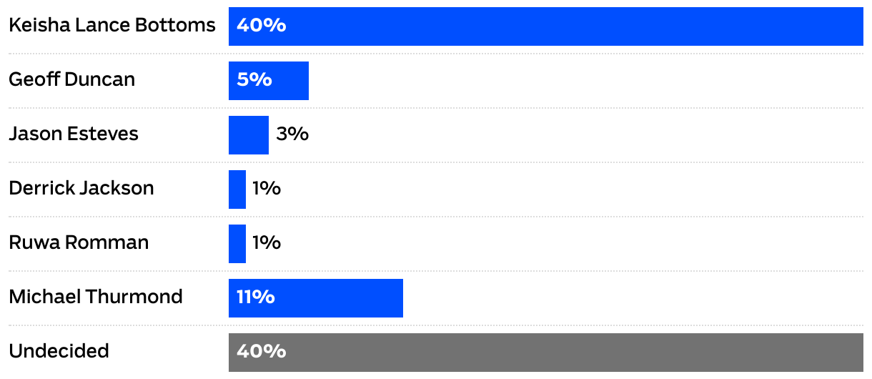Select the Undecided row label
Image resolution: width=872 pixels, height=379 pixels.
[59, 351]
